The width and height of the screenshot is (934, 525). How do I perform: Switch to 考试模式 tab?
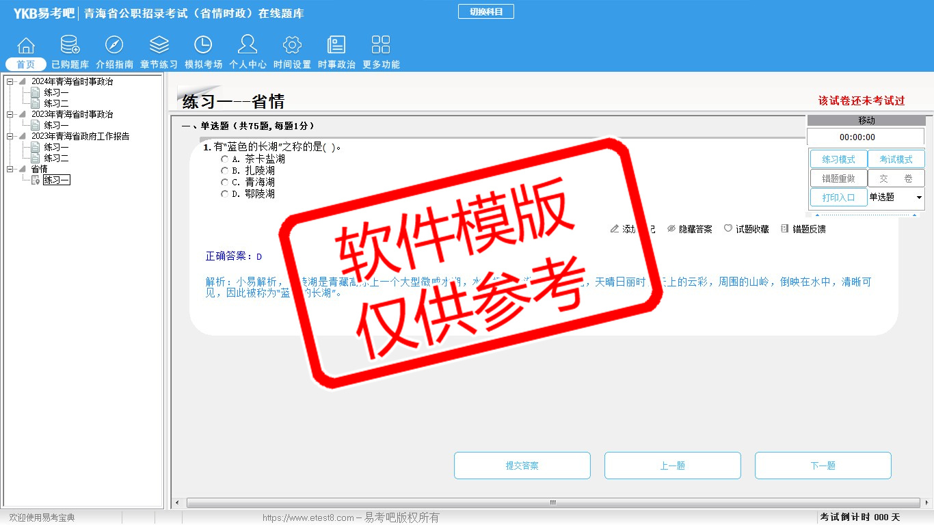coord(896,159)
